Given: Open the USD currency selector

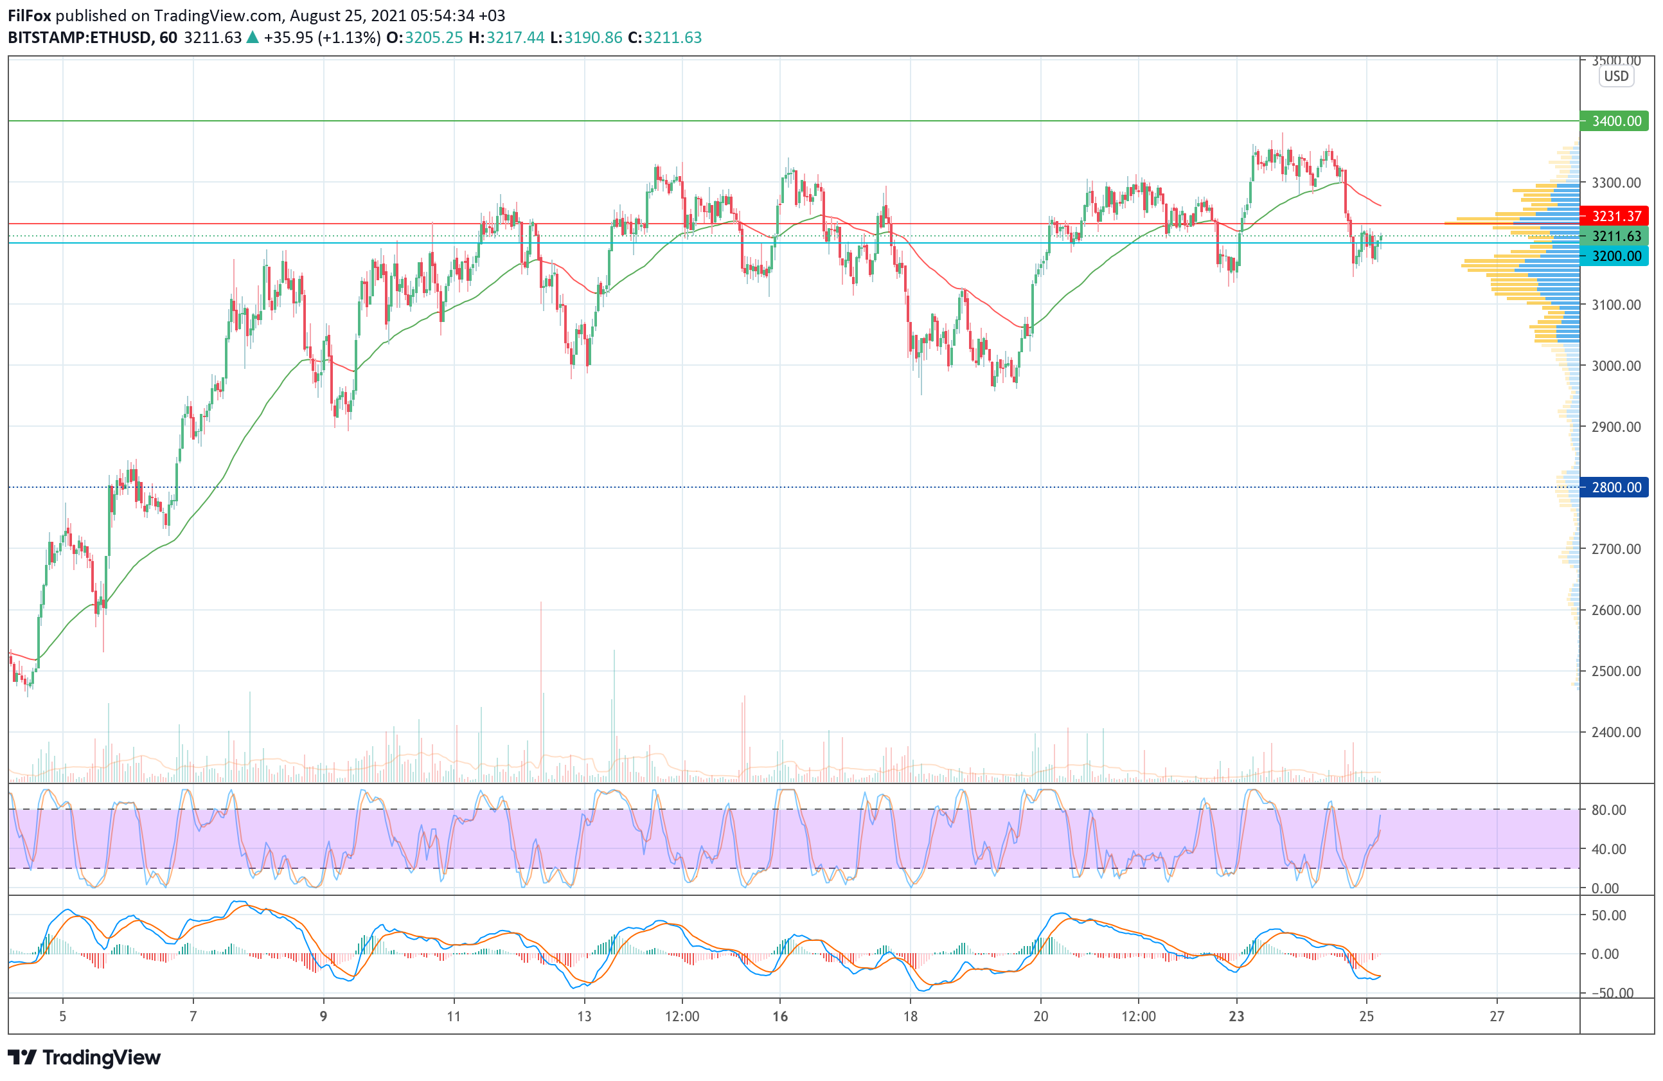Looking at the screenshot, I should 1615,76.
